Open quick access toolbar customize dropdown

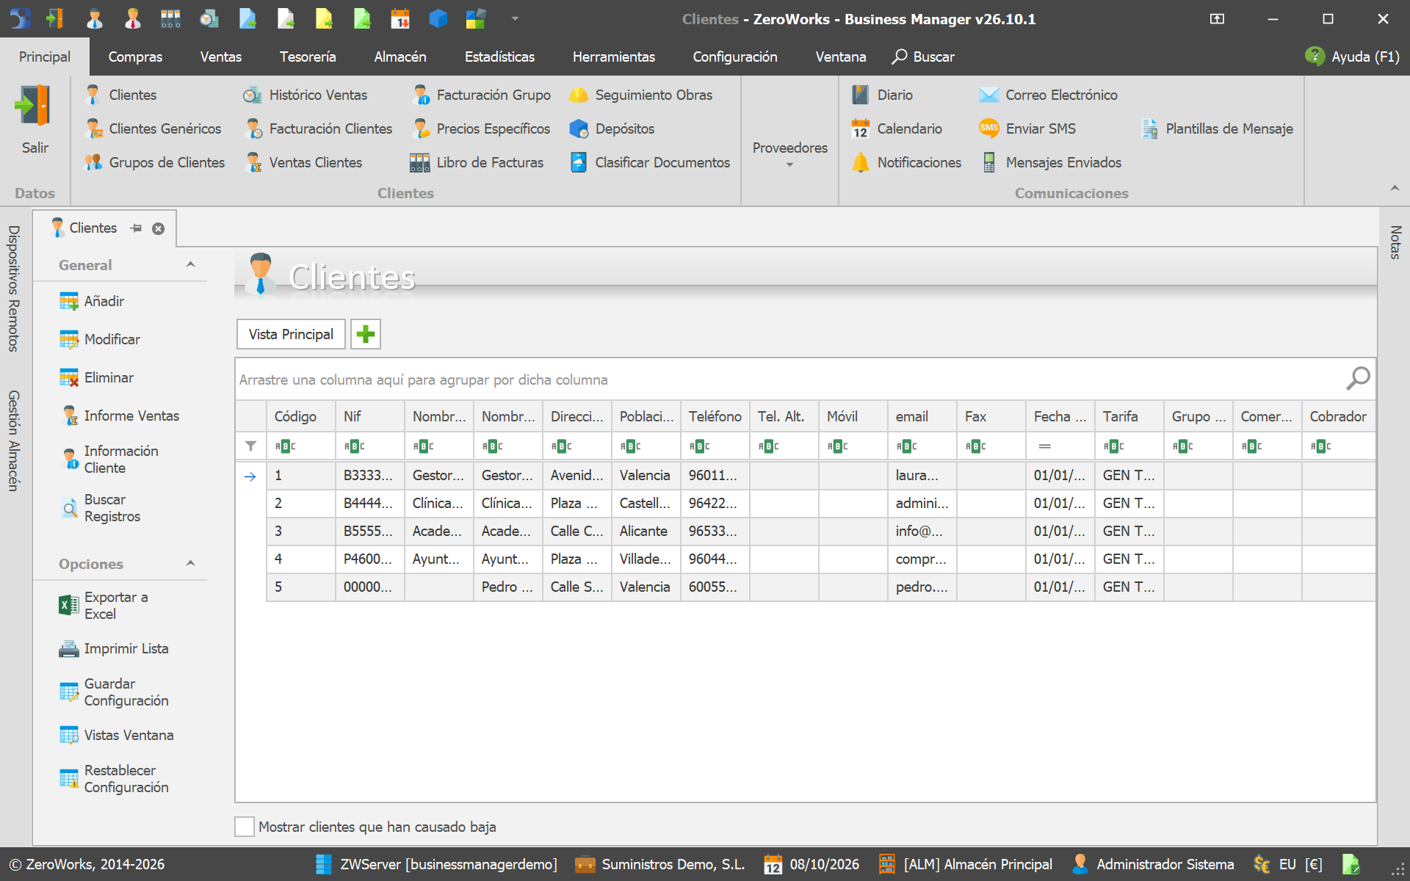point(515,18)
